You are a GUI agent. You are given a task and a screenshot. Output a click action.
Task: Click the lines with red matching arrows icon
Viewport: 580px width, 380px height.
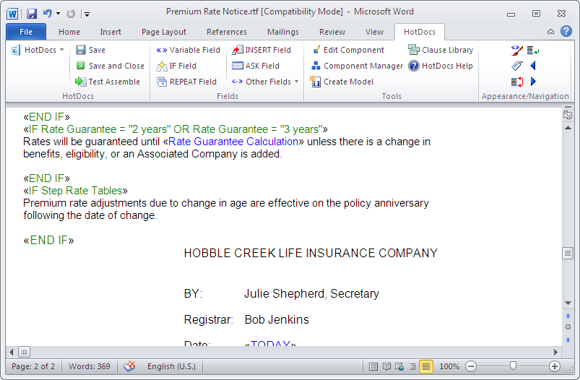pos(516,82)
